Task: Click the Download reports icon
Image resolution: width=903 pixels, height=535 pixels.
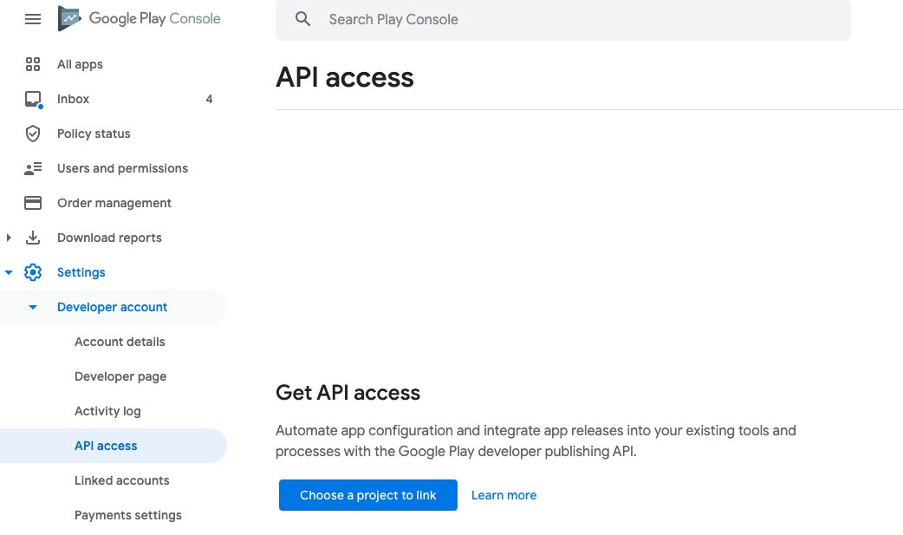Action: 33,238
